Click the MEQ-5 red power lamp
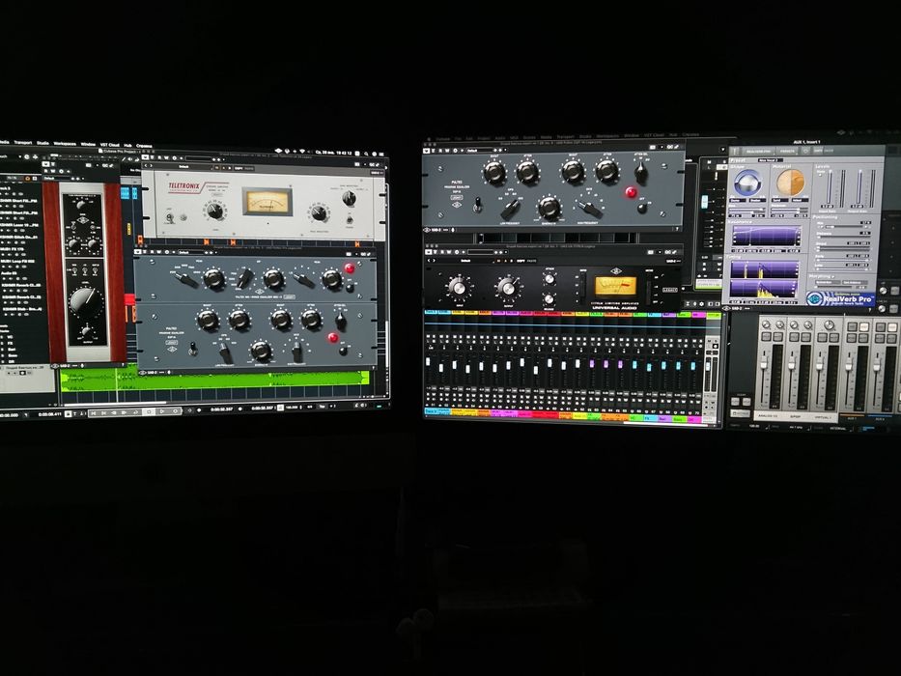Viewport: 901px width, 676px height. click(350, 268)
